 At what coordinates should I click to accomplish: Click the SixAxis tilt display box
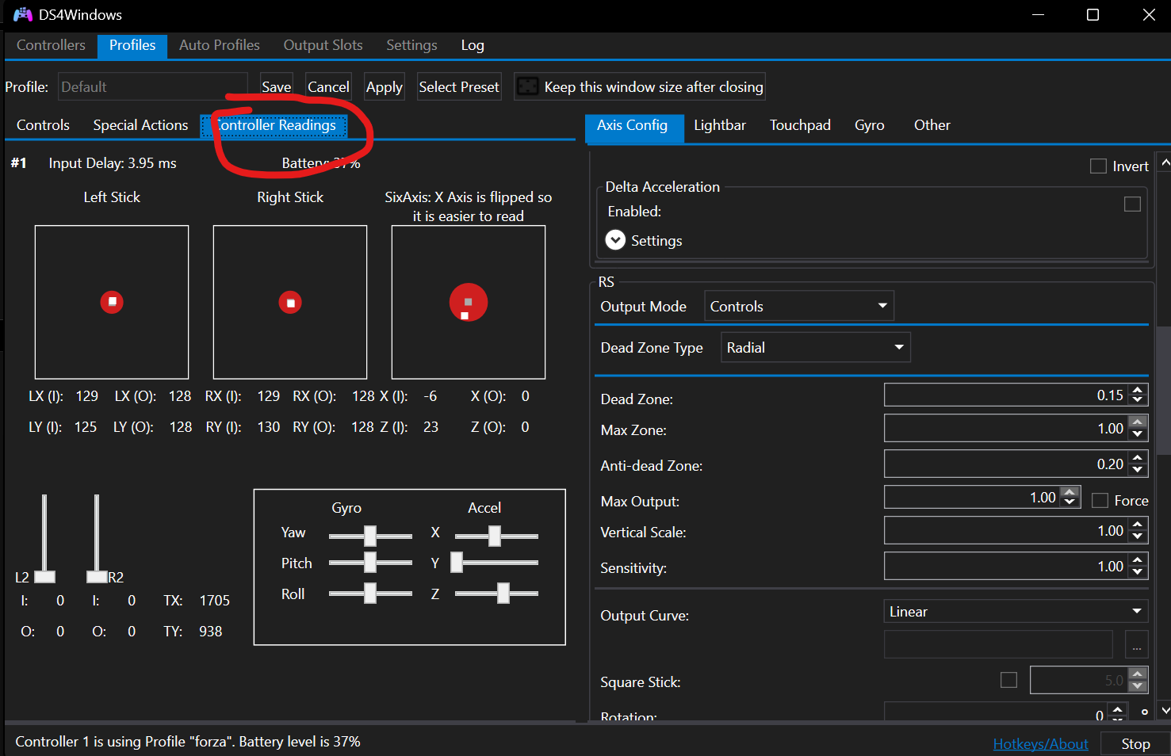[x=469, y=302]
